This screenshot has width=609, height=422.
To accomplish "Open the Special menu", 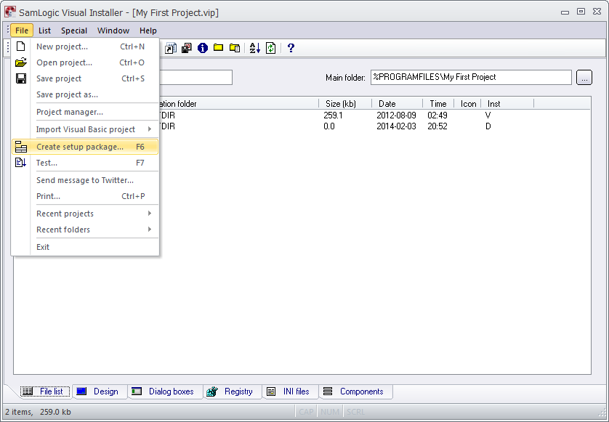I will (74, 31).
